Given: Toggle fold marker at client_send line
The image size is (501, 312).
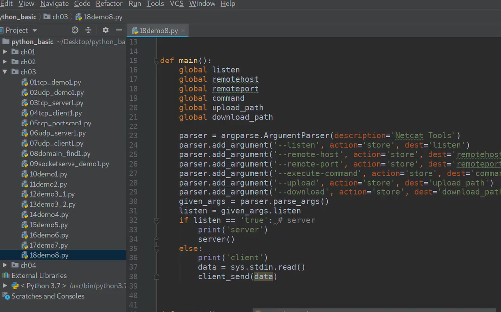Looking at the screenshot, I should (x=156, y=277).
